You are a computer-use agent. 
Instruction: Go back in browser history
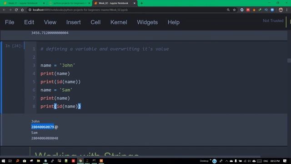click(x=4, y=10)
